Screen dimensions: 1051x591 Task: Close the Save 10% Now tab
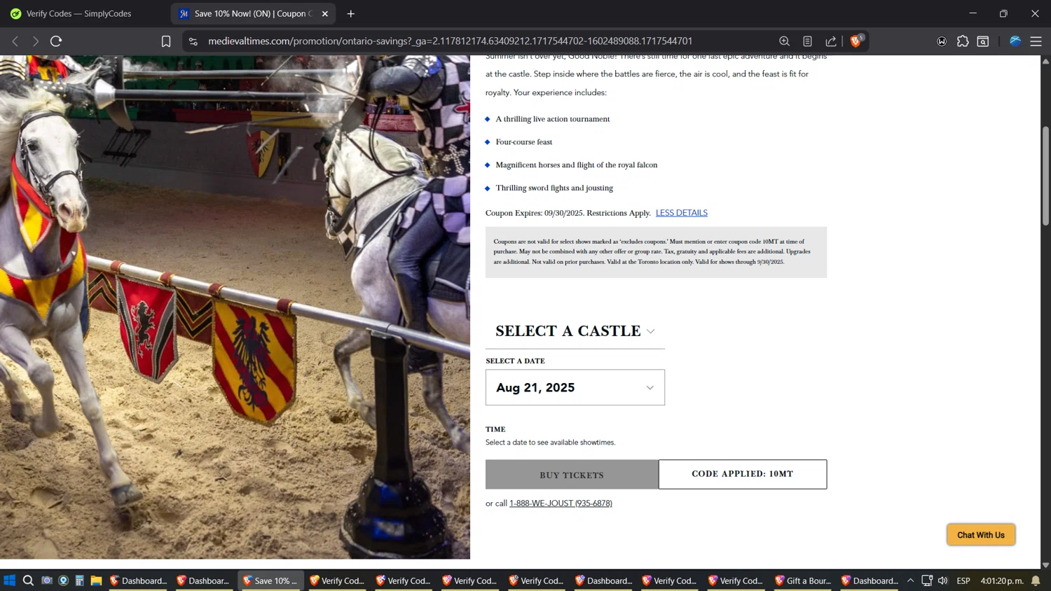coord(325,14)
